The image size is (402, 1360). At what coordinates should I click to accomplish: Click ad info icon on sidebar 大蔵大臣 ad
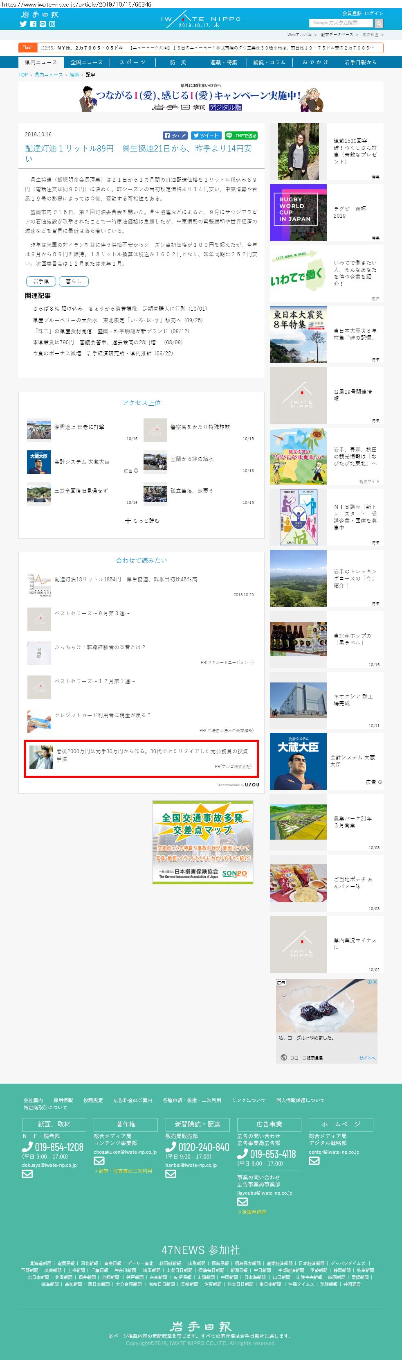tap(380, 782)
